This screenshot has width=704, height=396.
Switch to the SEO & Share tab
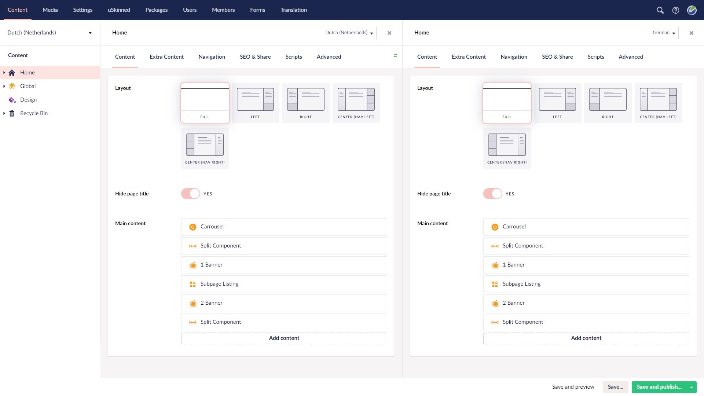255,57
